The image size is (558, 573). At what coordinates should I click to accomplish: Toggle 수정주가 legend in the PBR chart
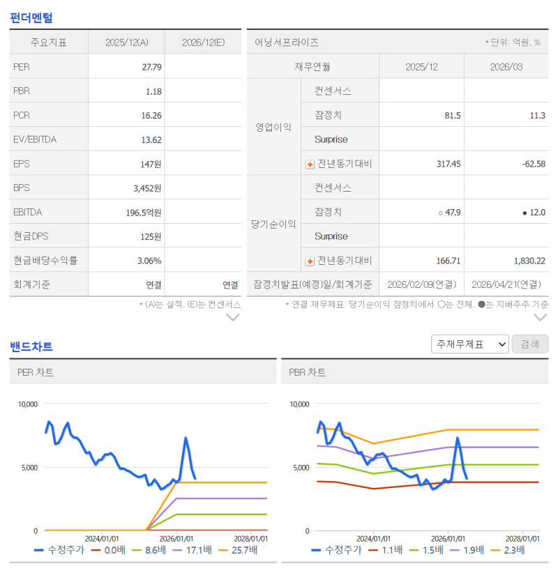tap(336, 550)
